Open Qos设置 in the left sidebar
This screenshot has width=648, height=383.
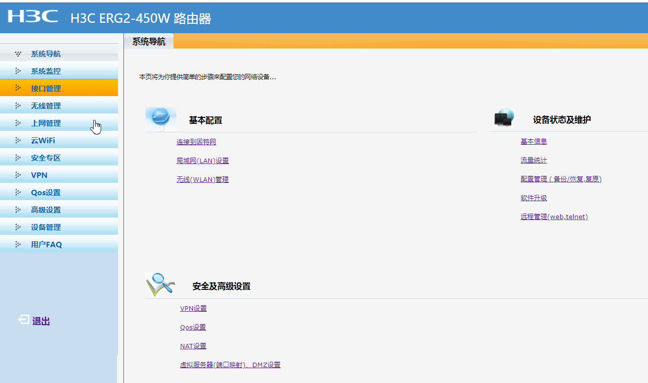point(59,192)
